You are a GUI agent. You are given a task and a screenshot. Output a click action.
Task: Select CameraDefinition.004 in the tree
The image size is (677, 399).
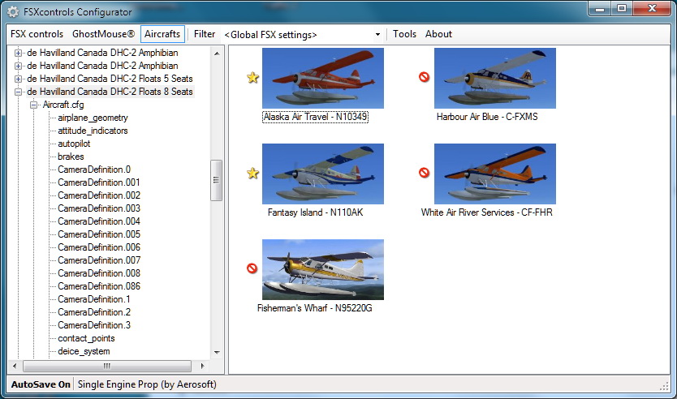pos(99,221)
